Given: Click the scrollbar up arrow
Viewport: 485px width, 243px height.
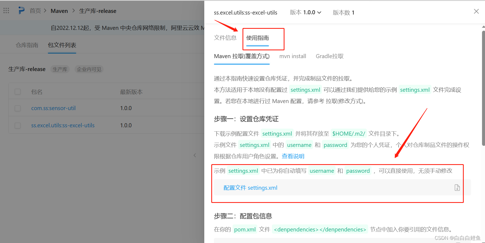Looking at the screenshot, I should click(x=483, y=27).
